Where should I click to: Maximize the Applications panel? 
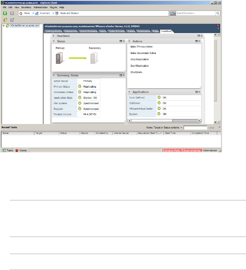pyautogui.click(x=196, y=92)
